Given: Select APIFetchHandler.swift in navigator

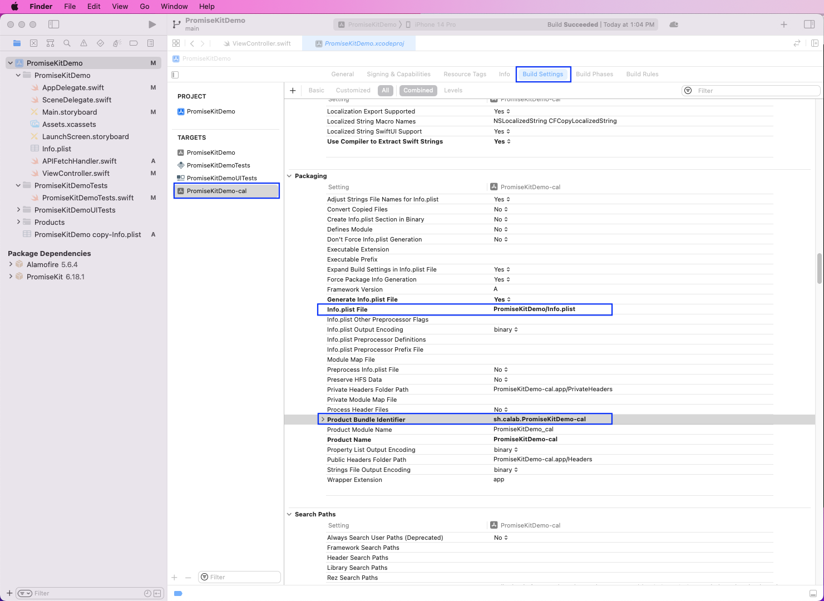Looking at the screenshot, I should click(x=79, y=161).
